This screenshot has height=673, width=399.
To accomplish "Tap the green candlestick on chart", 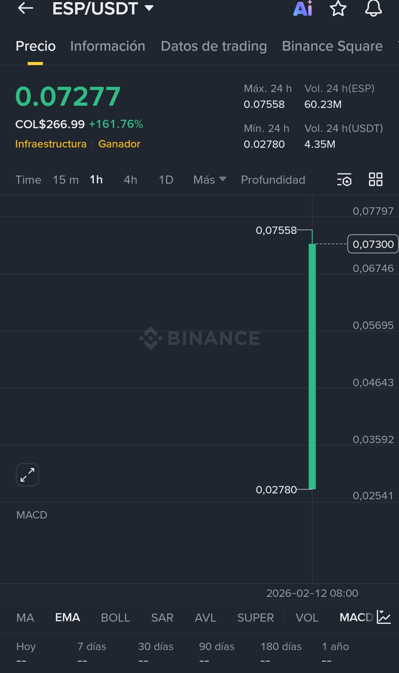I will 312,366.
